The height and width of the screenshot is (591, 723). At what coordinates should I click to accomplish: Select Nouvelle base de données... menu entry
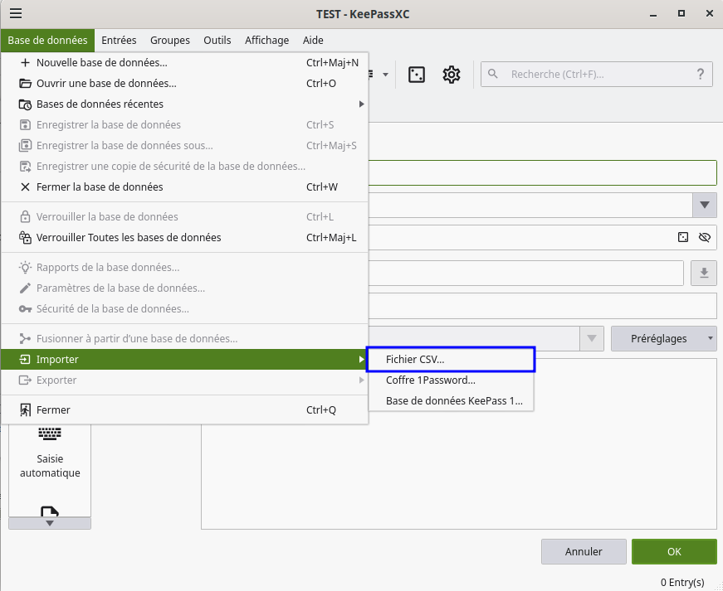tap(101, 62)
